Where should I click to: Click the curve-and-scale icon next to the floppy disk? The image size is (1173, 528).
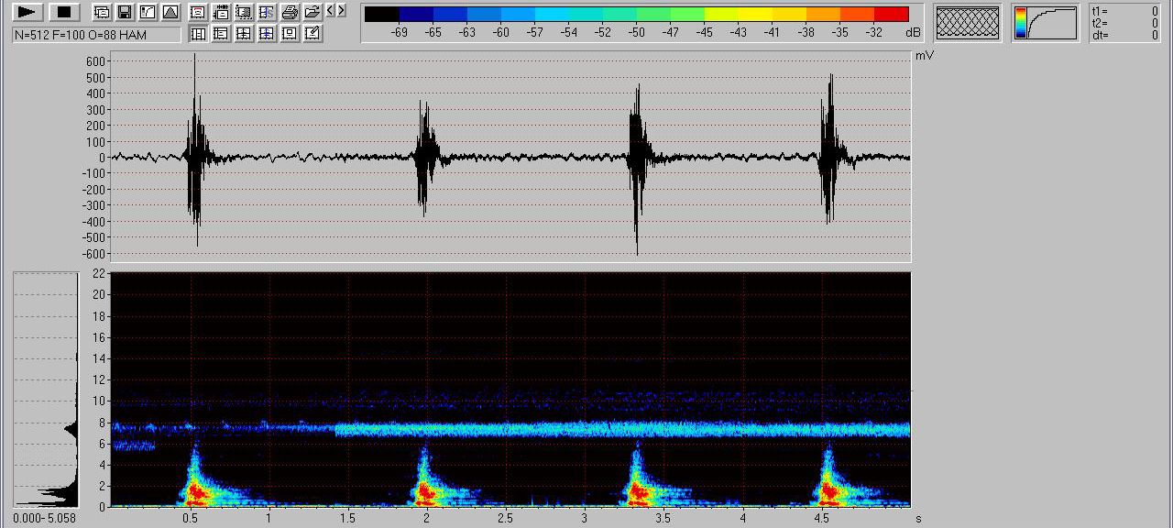[148, 12]
